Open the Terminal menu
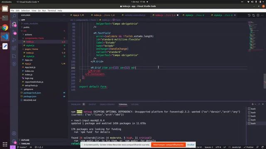Image resolution: width=266 pixels, height=149 pixels. point(52,10)
